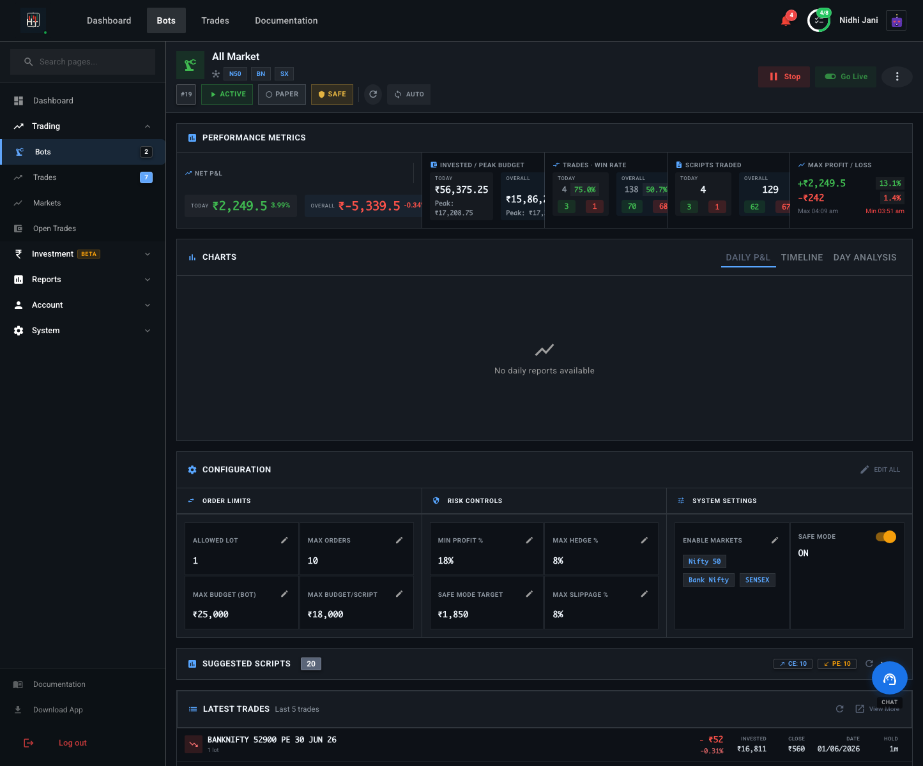Open the BANKNIFTY 52900 PE trade row
This screenshot has width=923, height=766.
click(x=544, y=744)
